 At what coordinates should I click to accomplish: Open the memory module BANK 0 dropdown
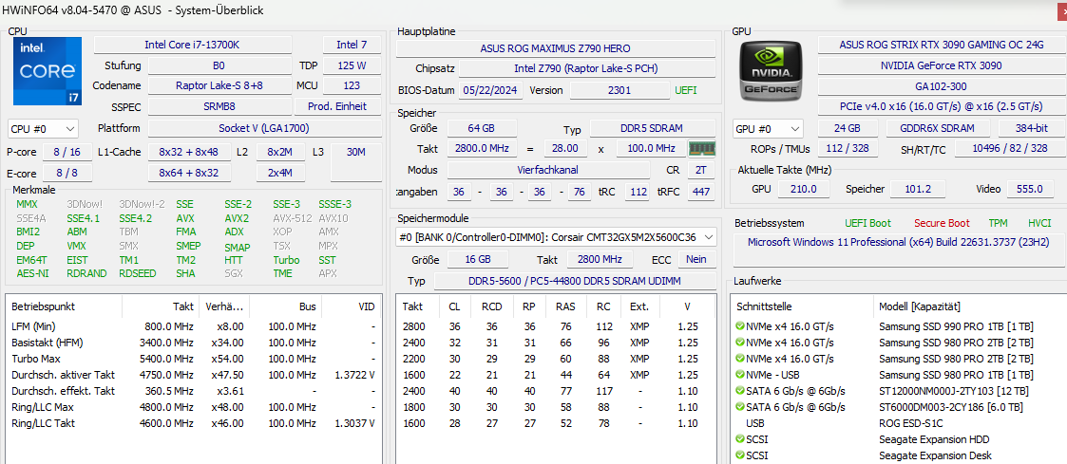[x=556, y=236]
